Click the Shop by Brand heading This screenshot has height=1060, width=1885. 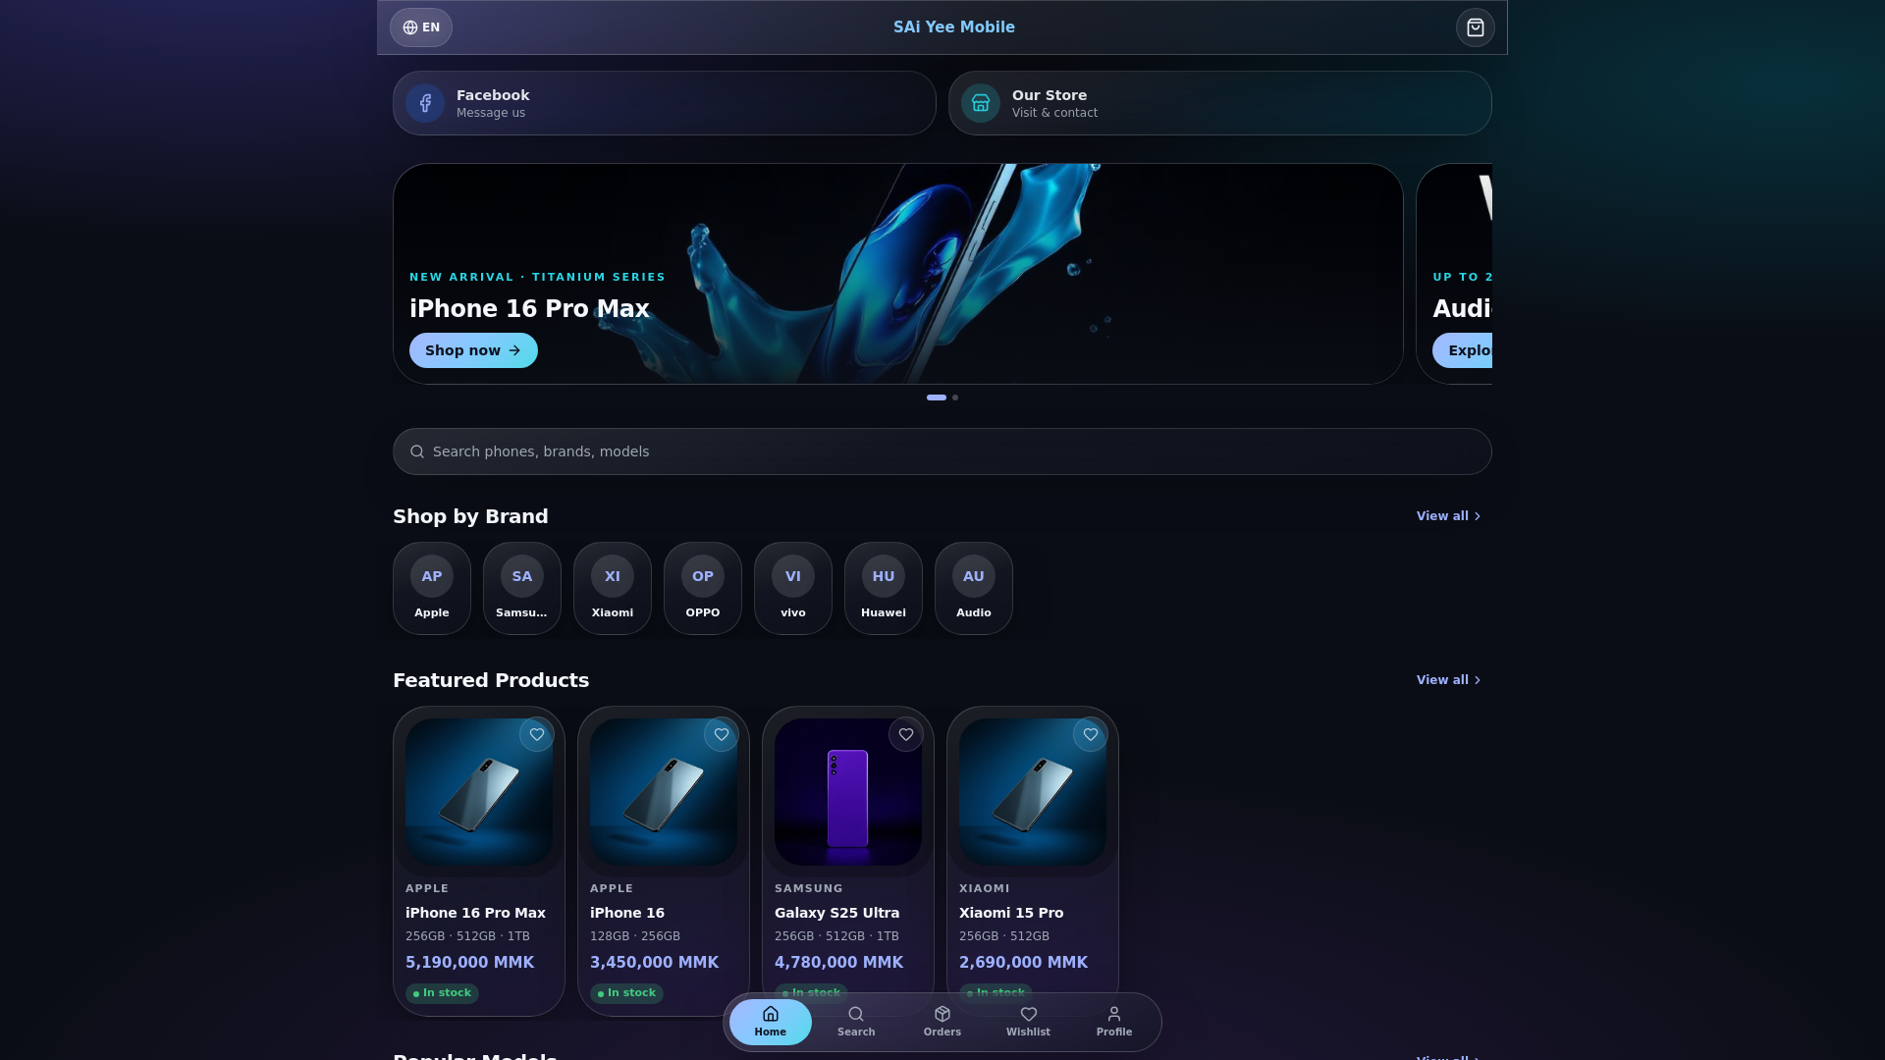click(x=470, y=516)
